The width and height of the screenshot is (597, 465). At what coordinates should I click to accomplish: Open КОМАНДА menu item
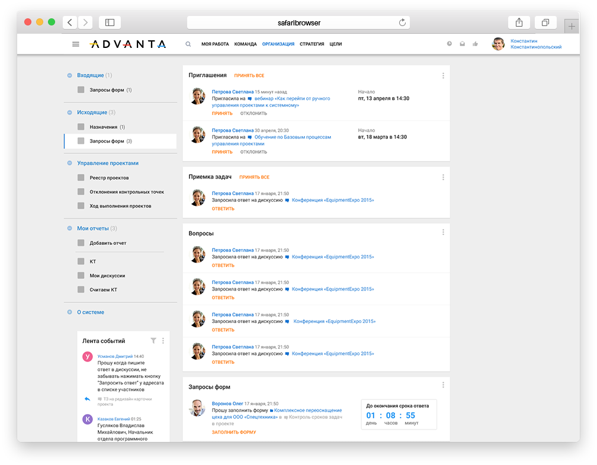click(246, 44)
